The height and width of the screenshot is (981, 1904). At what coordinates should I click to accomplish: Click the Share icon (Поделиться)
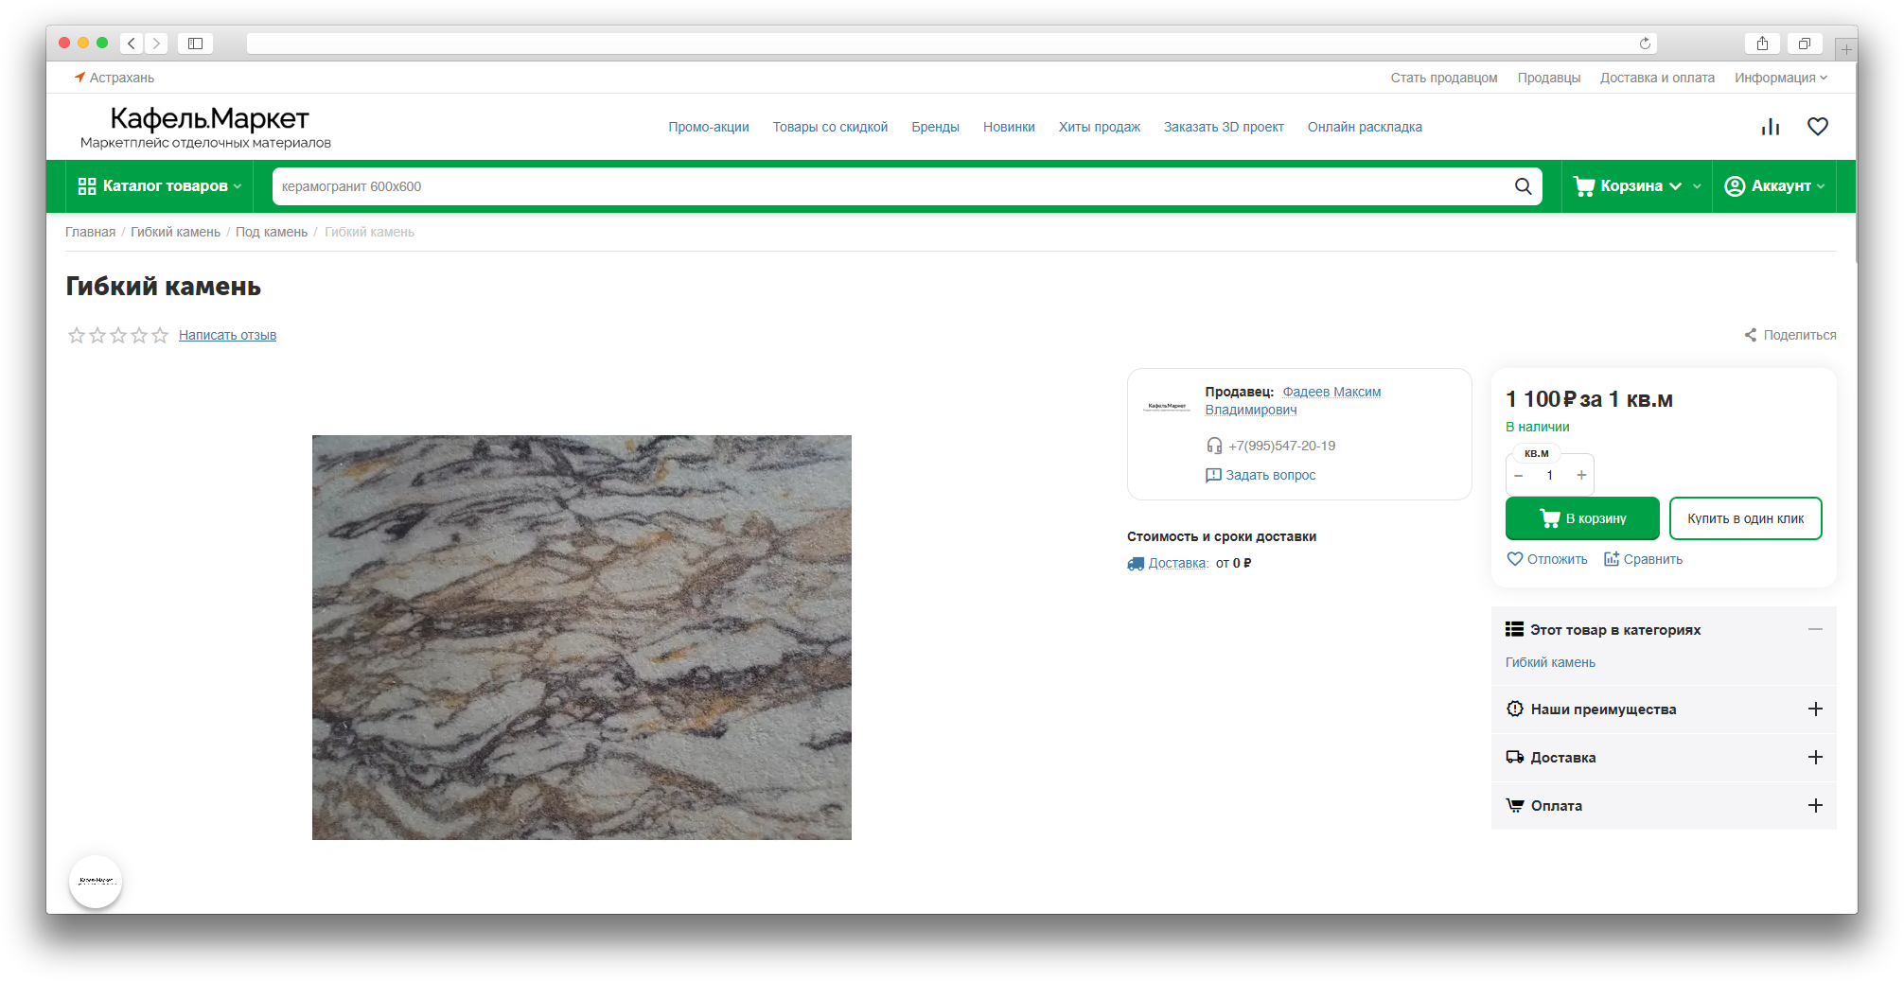click(1751, 335)
